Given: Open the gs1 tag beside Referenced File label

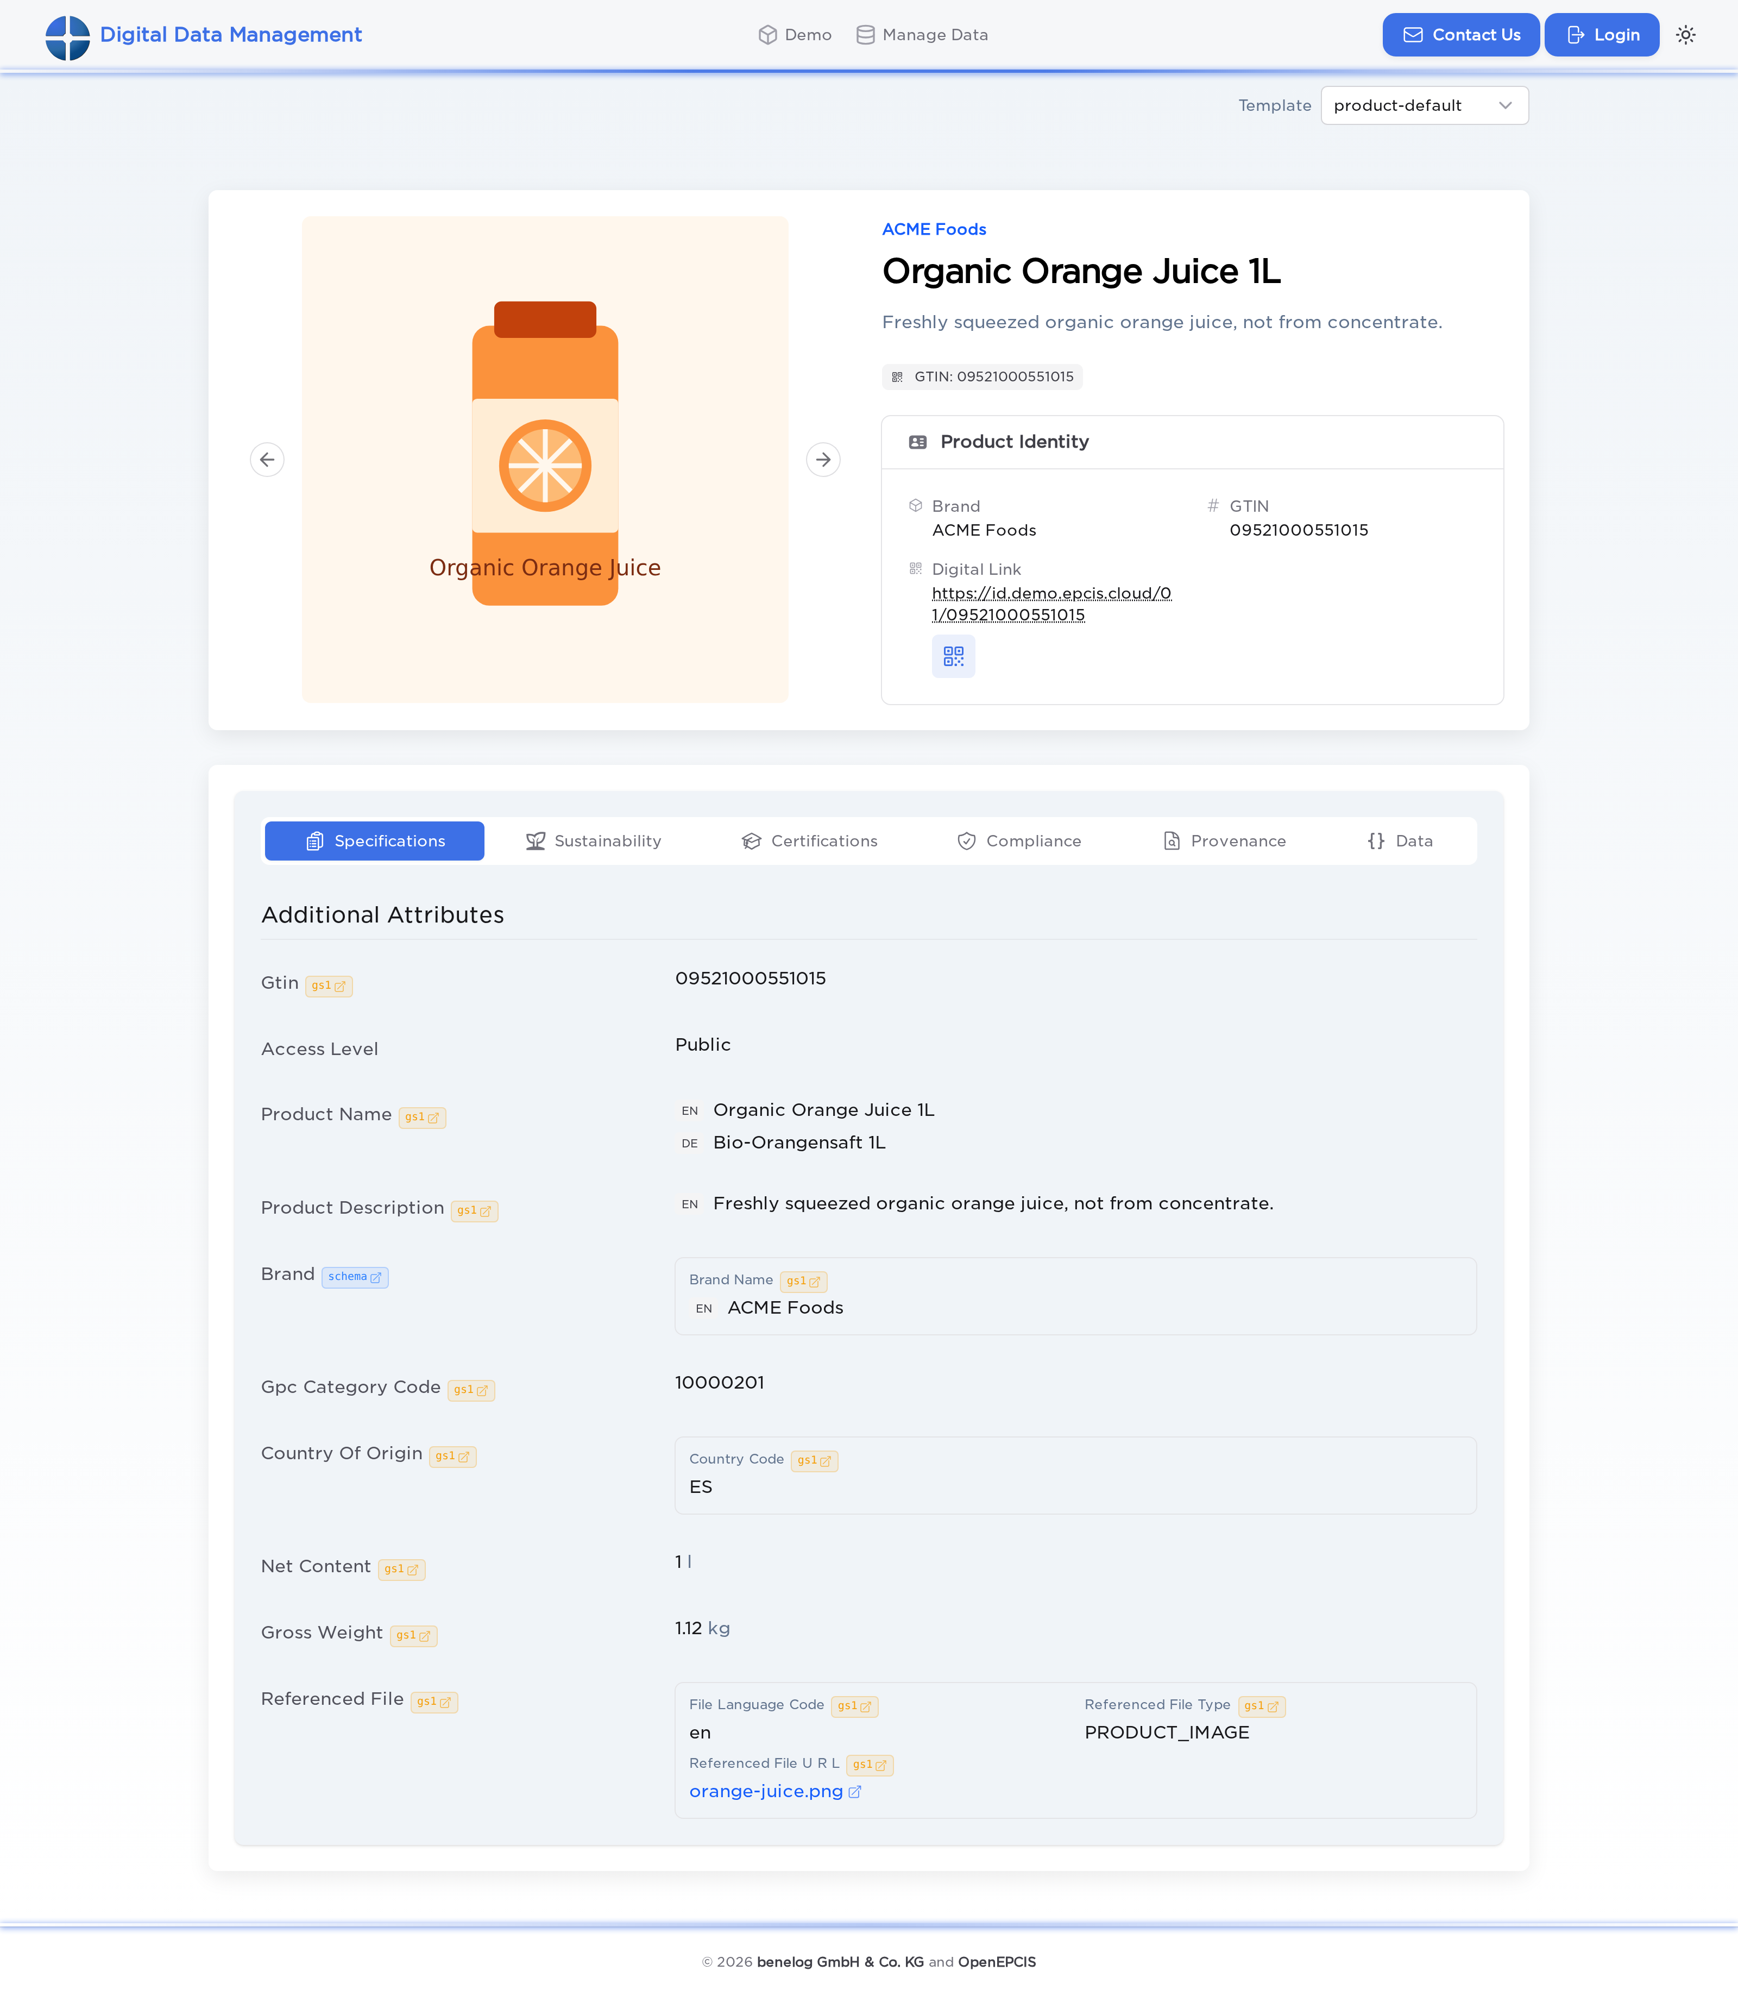Looking at the screenshot, I should click(434, 1702).
